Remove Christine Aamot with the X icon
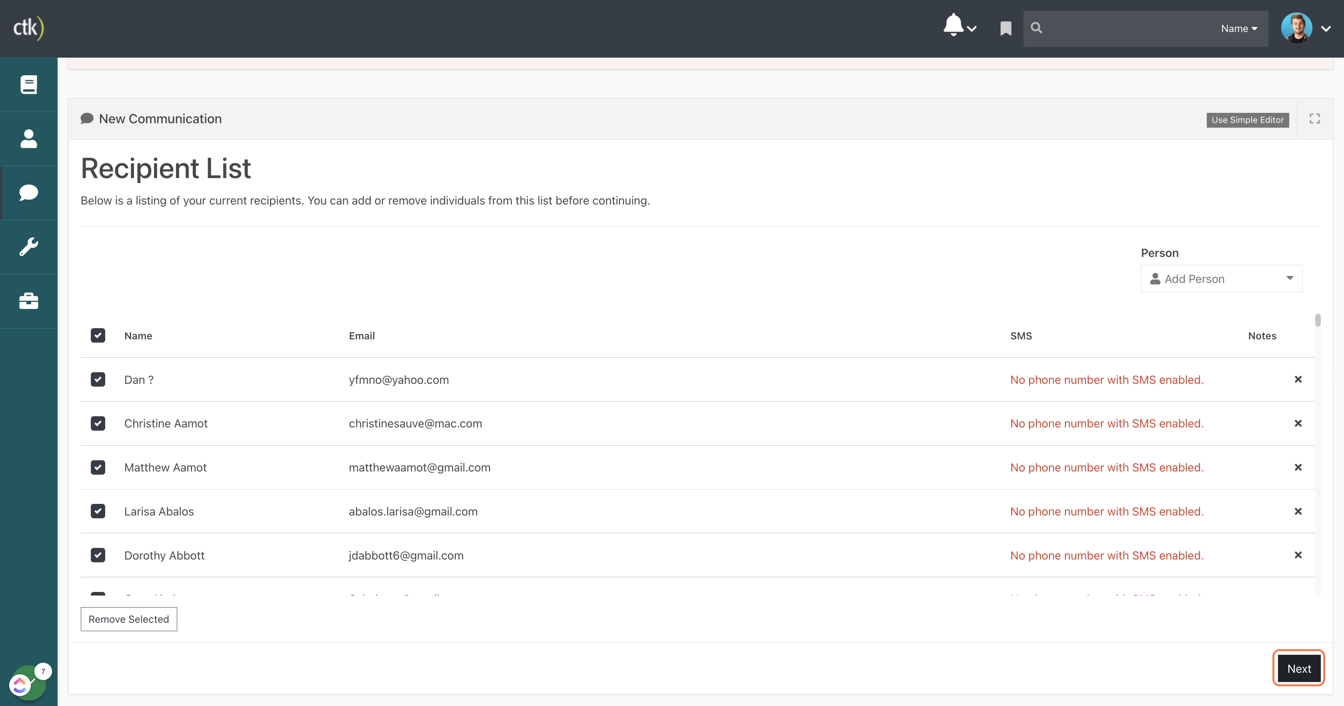The width and height of the screenshot is (1344, 706). coord(1298,423)
